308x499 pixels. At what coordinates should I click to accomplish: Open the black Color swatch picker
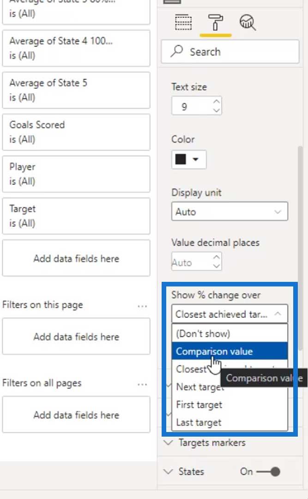click(x=189, y=159)
